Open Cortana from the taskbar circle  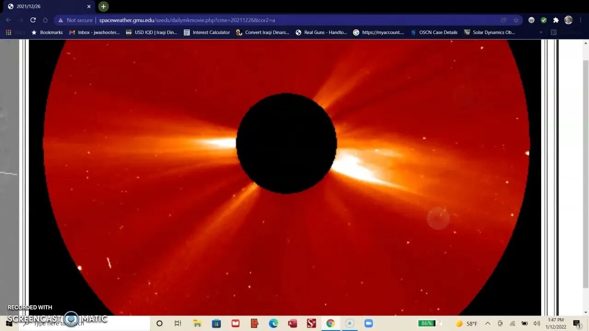coord(159,323)
